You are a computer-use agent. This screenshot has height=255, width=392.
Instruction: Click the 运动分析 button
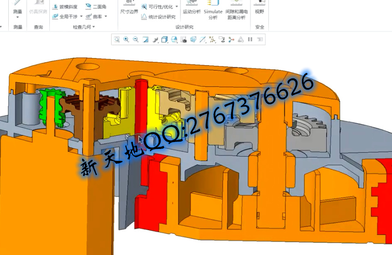coord(191,12)
